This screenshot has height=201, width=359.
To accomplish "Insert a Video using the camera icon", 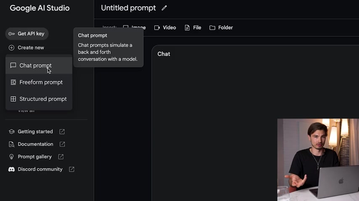I will pos(157,28).
